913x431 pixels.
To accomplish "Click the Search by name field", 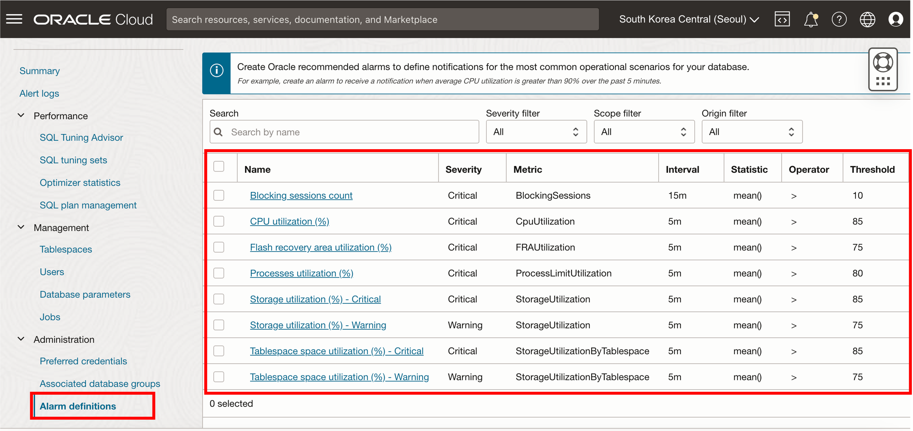I will [x=344, y=132].
